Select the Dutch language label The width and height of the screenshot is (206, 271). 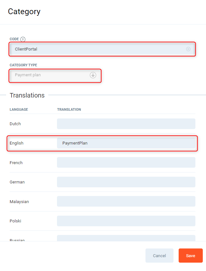15,124
